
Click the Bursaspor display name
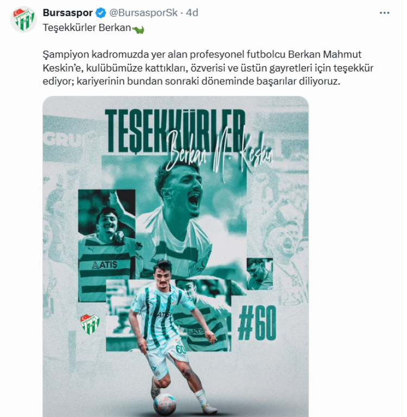coord(68,13)
